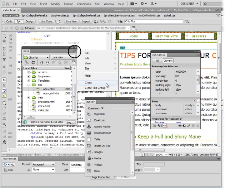Viewport: 225px width, 188px height.
Task: Choose Close Tab Group menu entry
Action: click(x=97, y=88)
